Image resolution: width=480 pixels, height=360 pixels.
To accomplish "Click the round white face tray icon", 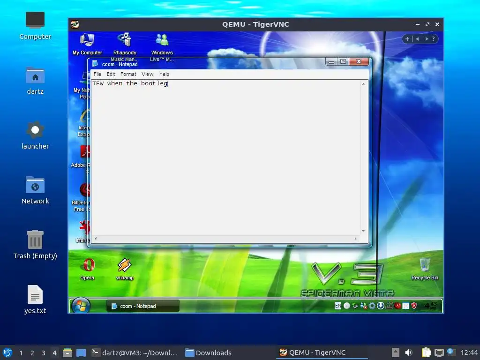I will click(346, 306).
